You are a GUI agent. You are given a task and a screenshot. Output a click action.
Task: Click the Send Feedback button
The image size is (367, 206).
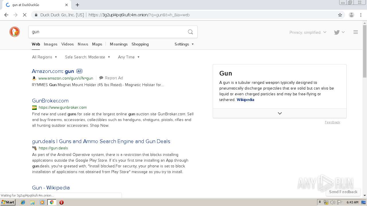pyautogui.click(x=343, y=192)
